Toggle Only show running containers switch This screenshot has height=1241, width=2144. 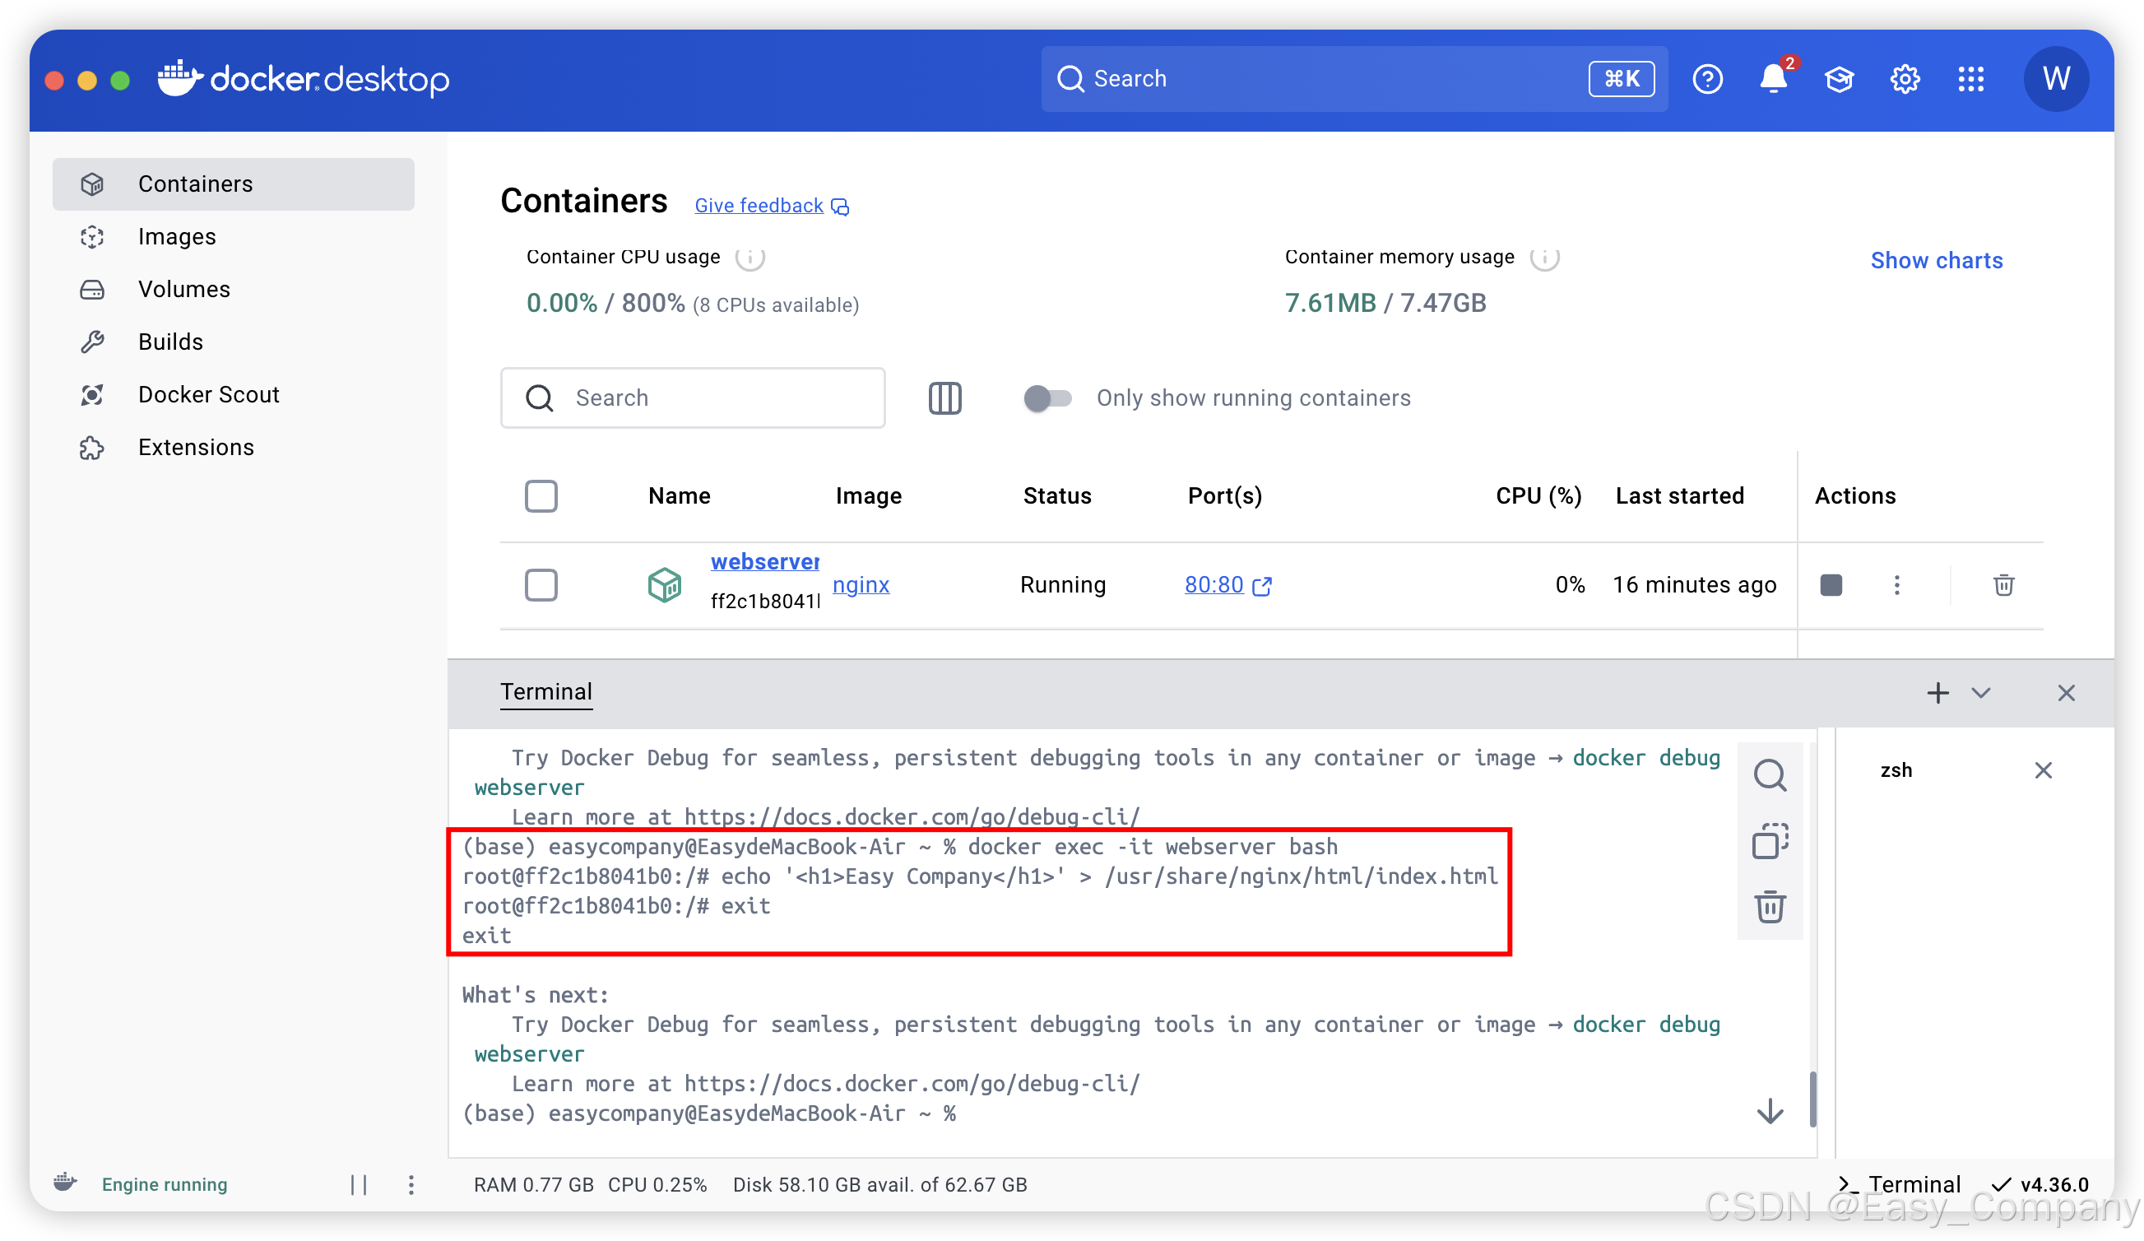tap(1047, 397)
